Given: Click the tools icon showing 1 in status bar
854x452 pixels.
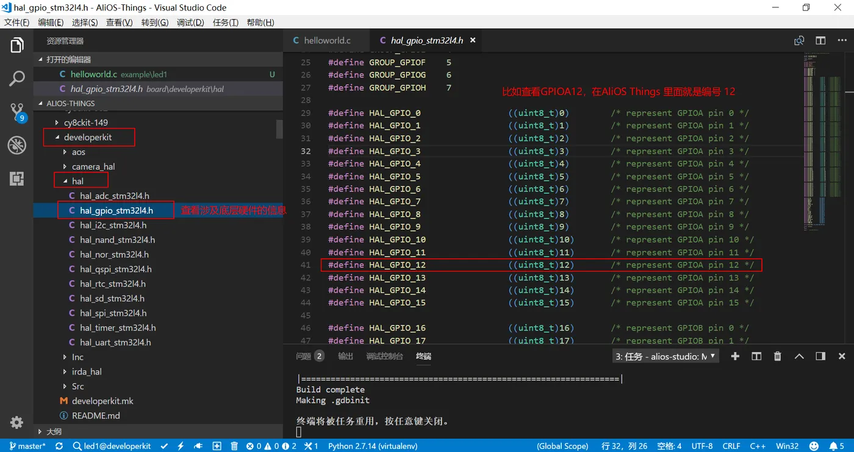Looking at the screenshot, I should [x=311, y=446].
